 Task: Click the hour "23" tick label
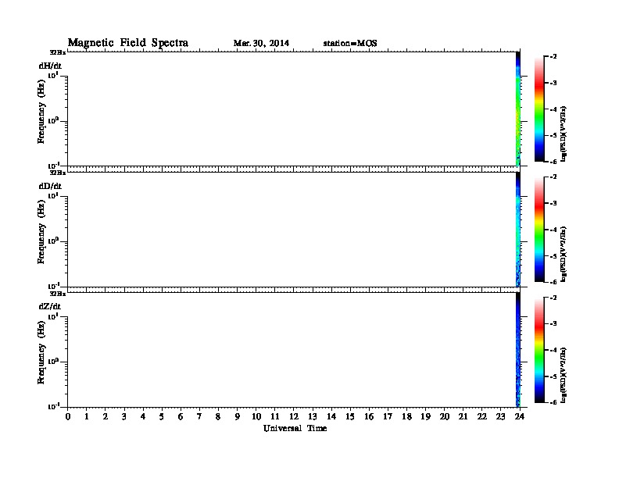pos(501,416)
